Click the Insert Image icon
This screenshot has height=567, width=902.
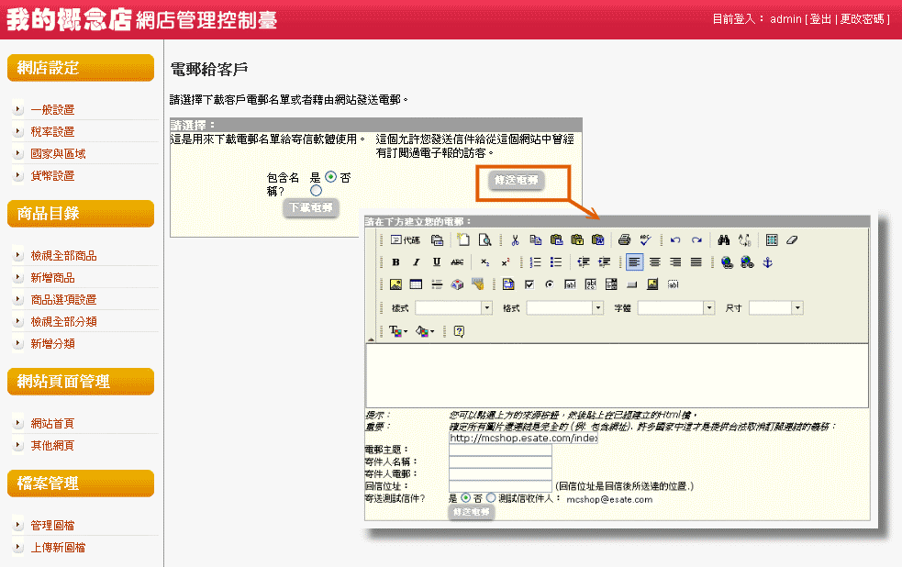click(396, 284)
